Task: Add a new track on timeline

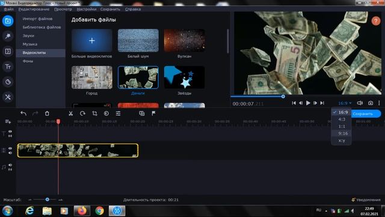Action: [8, 122]
